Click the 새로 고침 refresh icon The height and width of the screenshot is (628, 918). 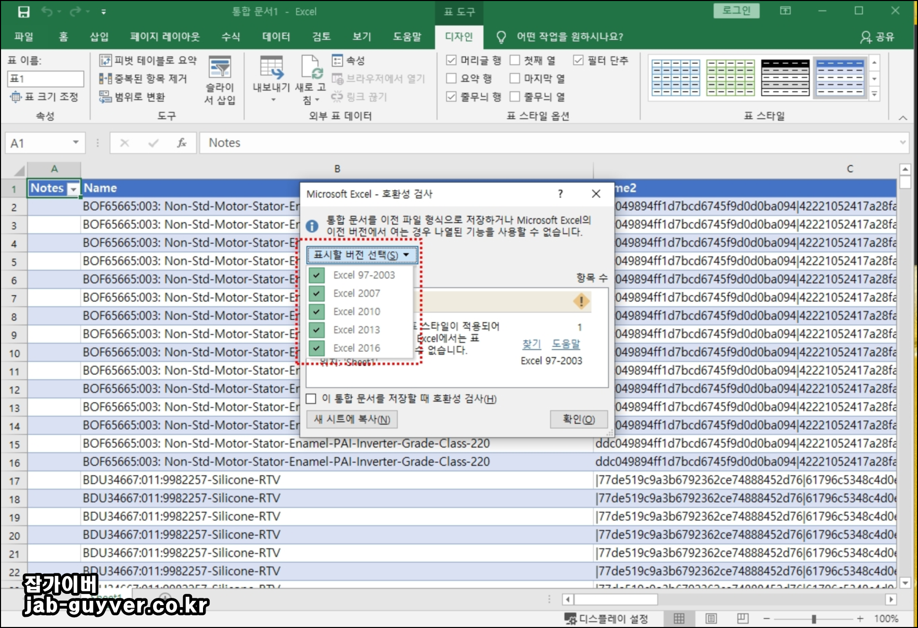click(x=311, y=68)
